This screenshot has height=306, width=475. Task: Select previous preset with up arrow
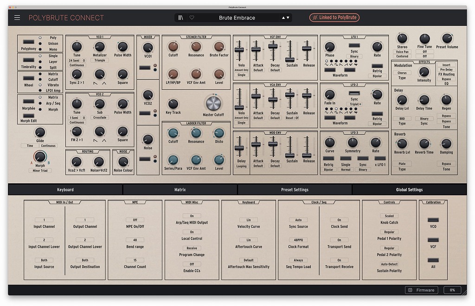283,18
